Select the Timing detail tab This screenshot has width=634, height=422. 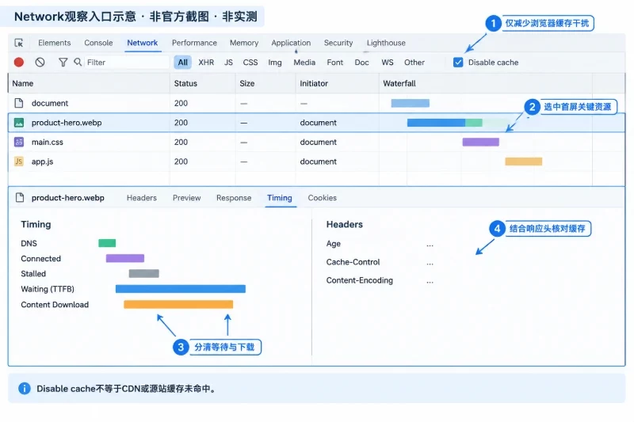[x=280, y=197]
